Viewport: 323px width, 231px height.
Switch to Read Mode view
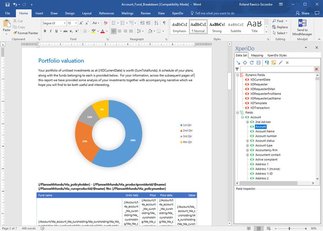pos(249,228)
